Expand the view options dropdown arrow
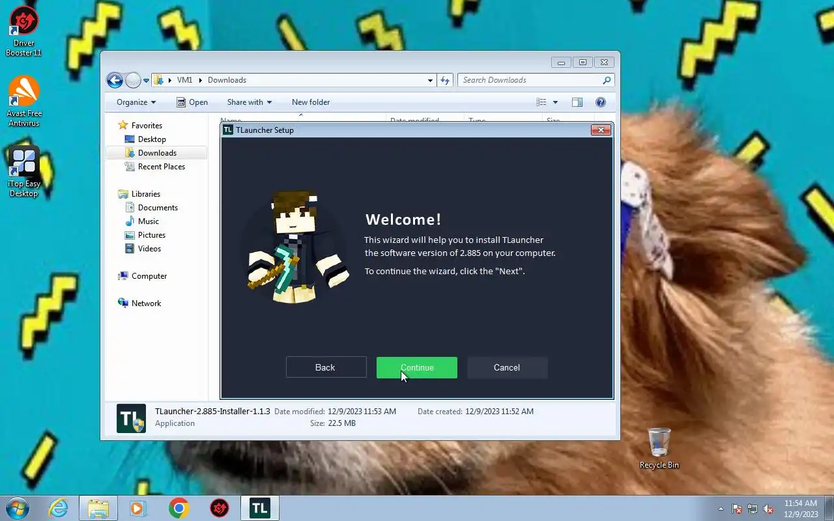This screenshot has height=521, width=834. [555, 102]
